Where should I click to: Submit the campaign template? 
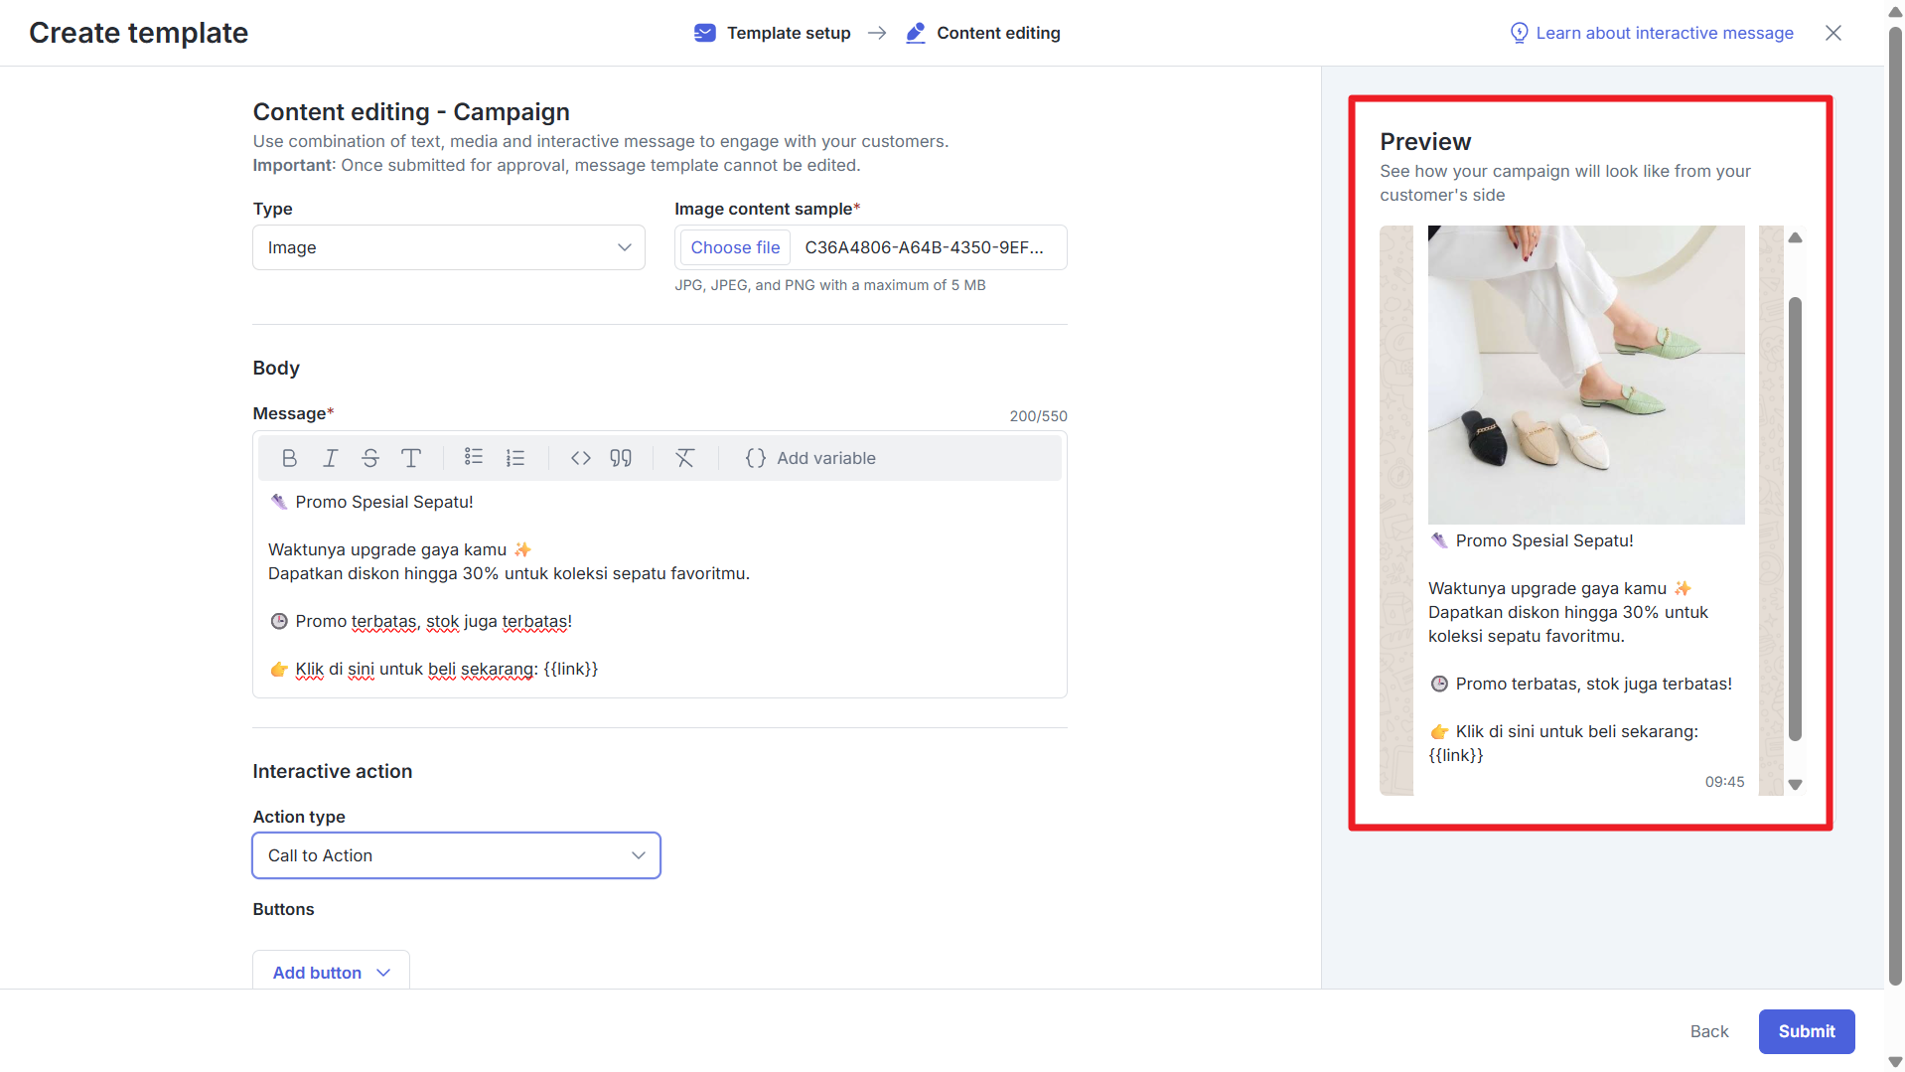point(1806,1031)
